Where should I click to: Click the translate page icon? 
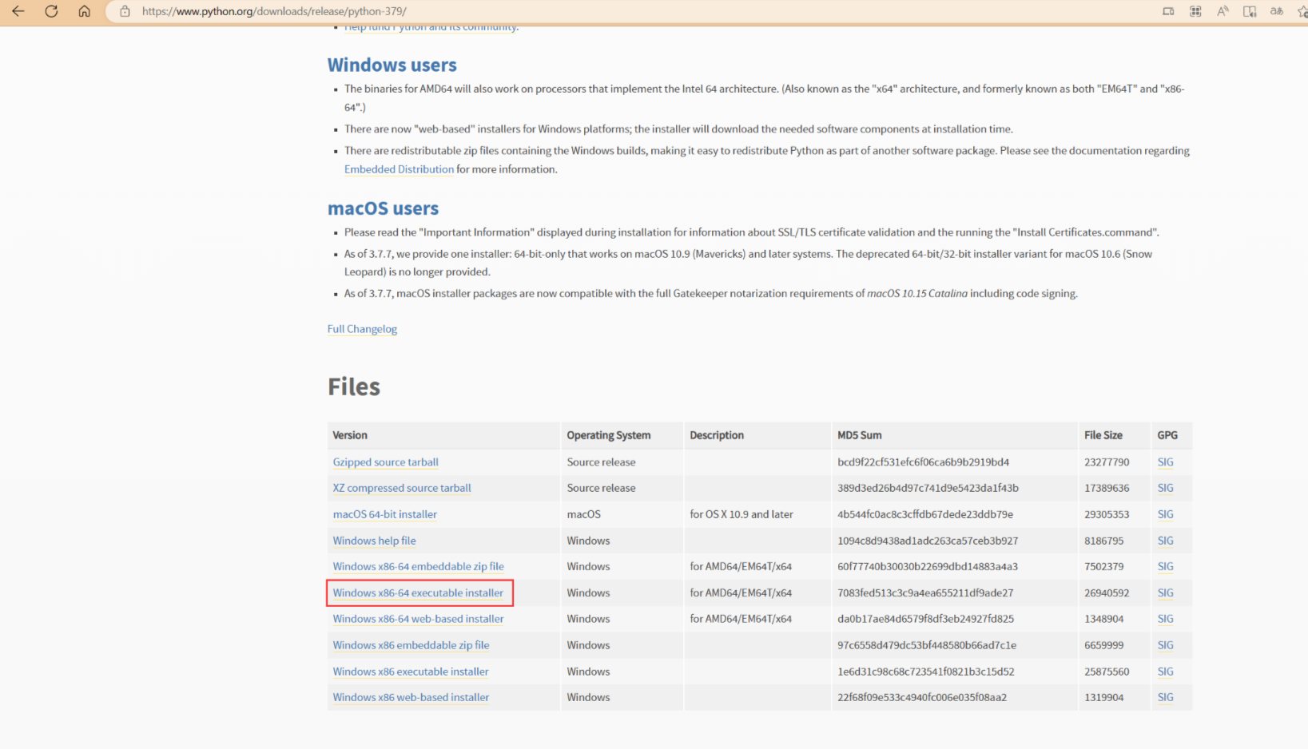click(x=1276, y=11)
